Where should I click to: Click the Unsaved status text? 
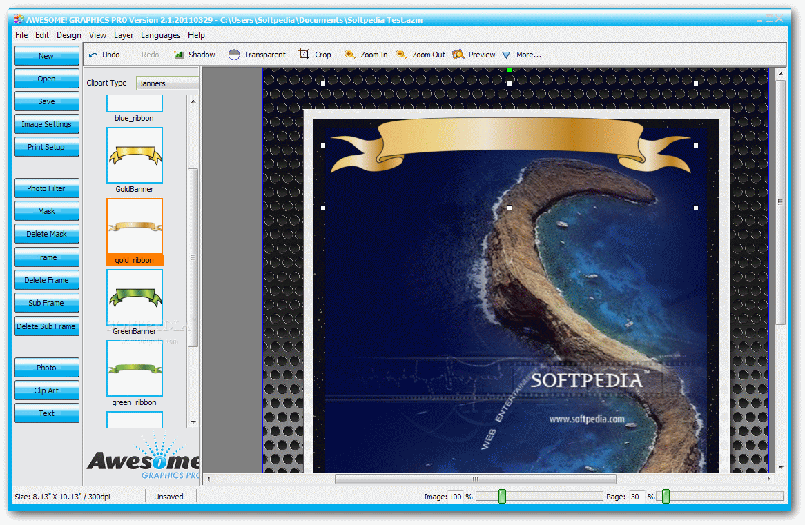168,497
